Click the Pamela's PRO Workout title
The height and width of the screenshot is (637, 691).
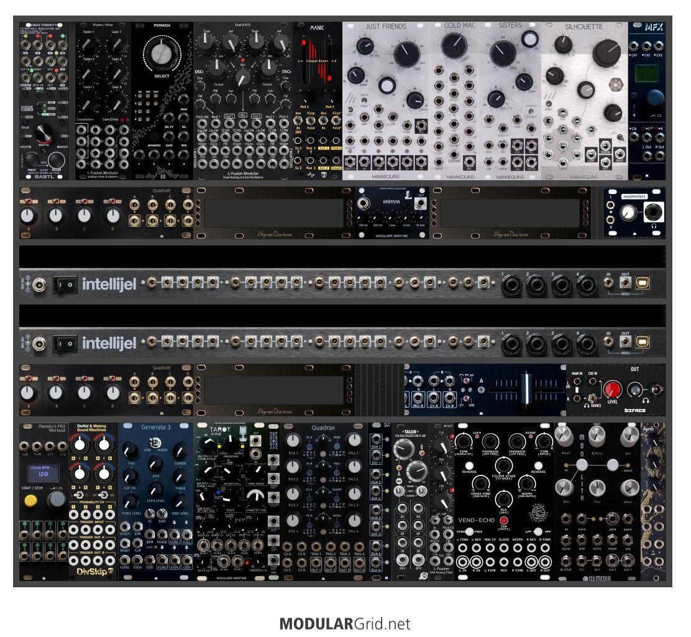[x=52, y=428]
